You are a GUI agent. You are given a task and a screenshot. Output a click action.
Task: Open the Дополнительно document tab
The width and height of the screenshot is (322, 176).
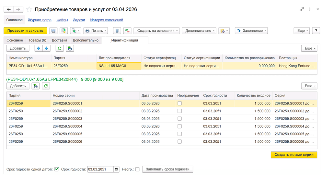[86, 40]
